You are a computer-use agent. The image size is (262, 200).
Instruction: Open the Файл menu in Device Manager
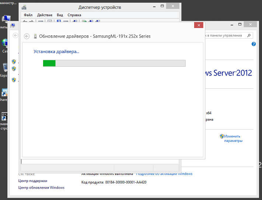click(x=28, y=15)
